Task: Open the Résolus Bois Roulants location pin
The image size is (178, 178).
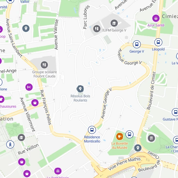Action: pos(80,89)
